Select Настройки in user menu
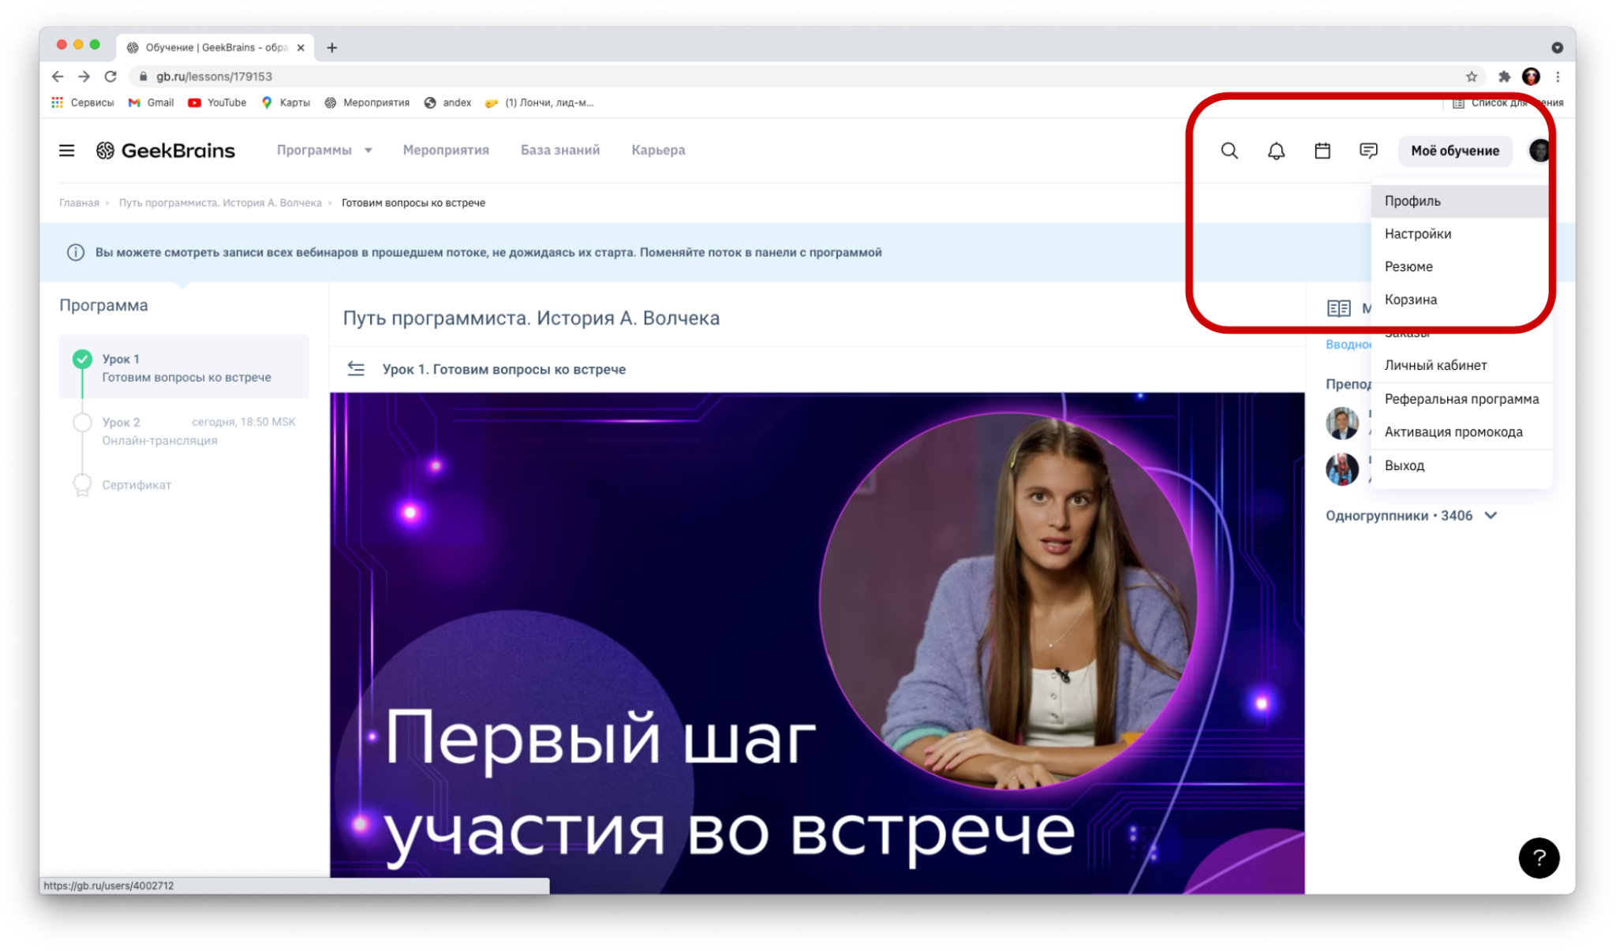This screenshot has height=951, width=1616. tap(1461, 234)
